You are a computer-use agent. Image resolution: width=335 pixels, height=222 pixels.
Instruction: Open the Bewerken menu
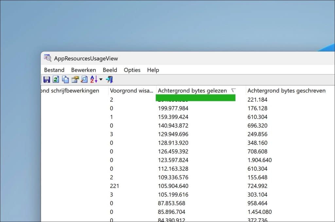(x=83, y=70)
